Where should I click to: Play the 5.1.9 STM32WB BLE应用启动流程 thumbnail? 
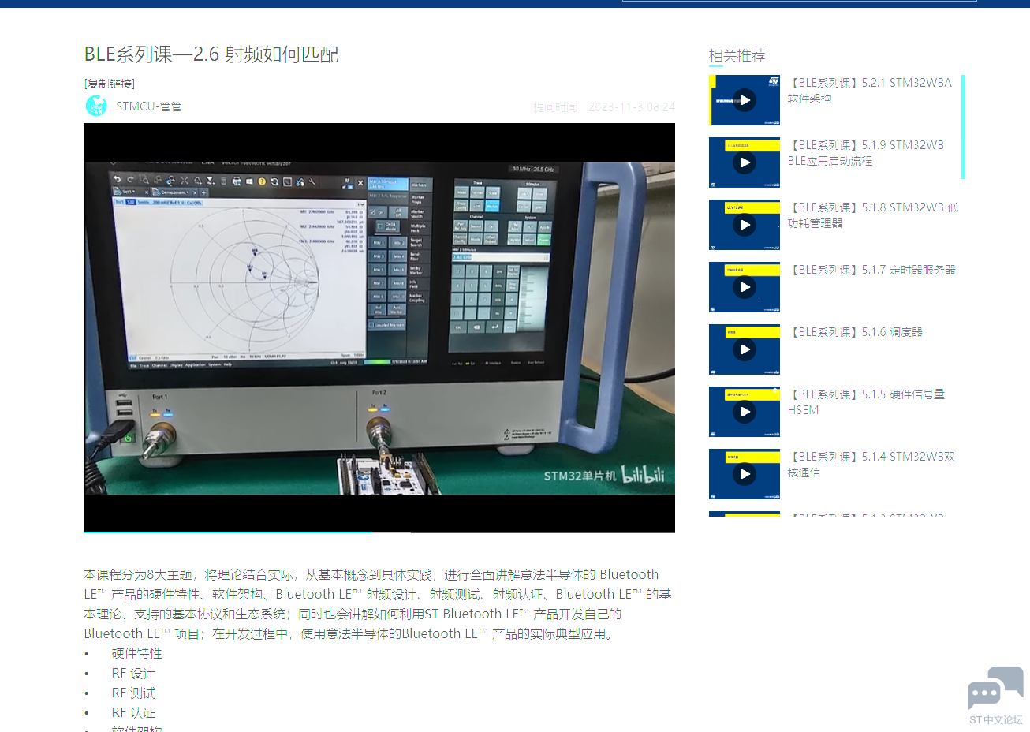pos(745,162)
